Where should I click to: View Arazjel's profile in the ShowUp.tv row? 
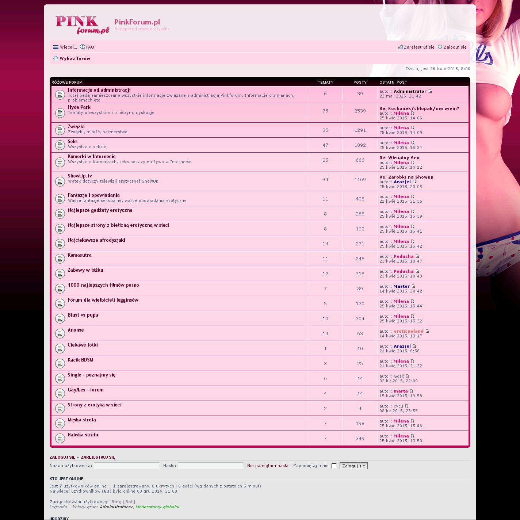pos(402,182)
